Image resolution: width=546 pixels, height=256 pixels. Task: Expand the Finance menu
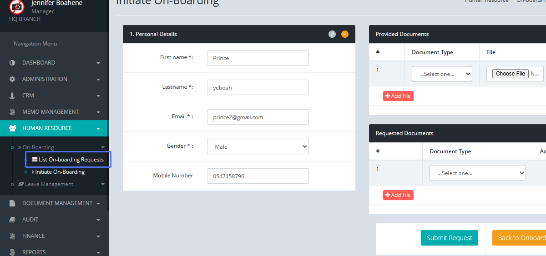[x=34, y=236]
